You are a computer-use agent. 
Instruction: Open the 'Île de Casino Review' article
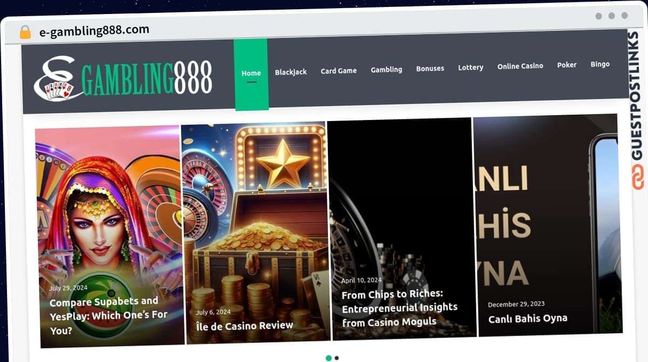click(244, 326)
